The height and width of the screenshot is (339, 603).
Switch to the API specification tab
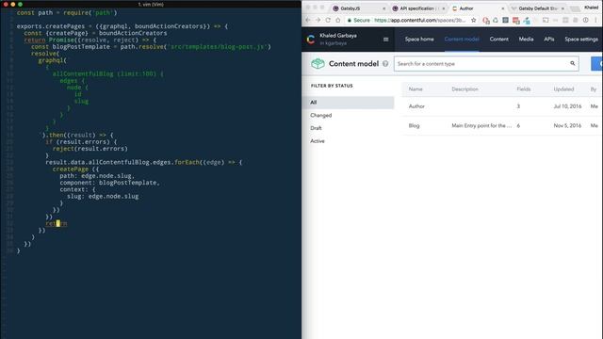417,8
